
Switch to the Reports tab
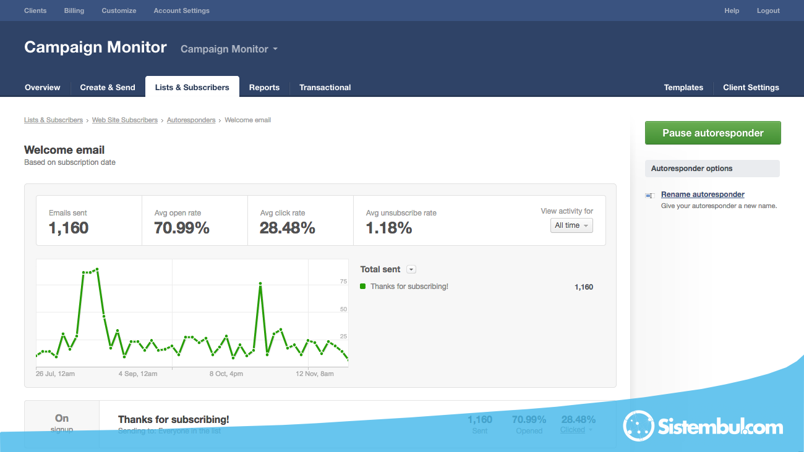264,87
